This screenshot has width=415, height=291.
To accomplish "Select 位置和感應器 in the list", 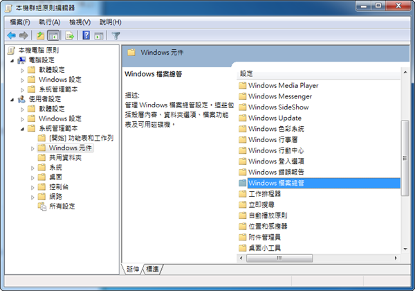I will point(268,227).
